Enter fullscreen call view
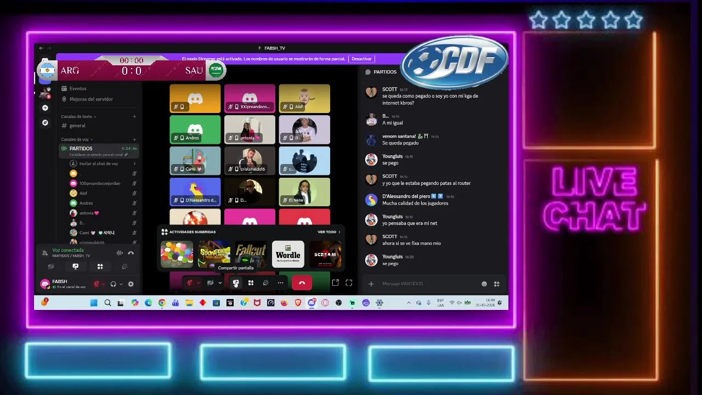 (349, 283)
